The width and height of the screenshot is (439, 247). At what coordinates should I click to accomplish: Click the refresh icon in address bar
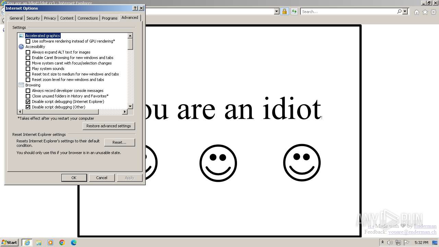(x=294, y=12)
